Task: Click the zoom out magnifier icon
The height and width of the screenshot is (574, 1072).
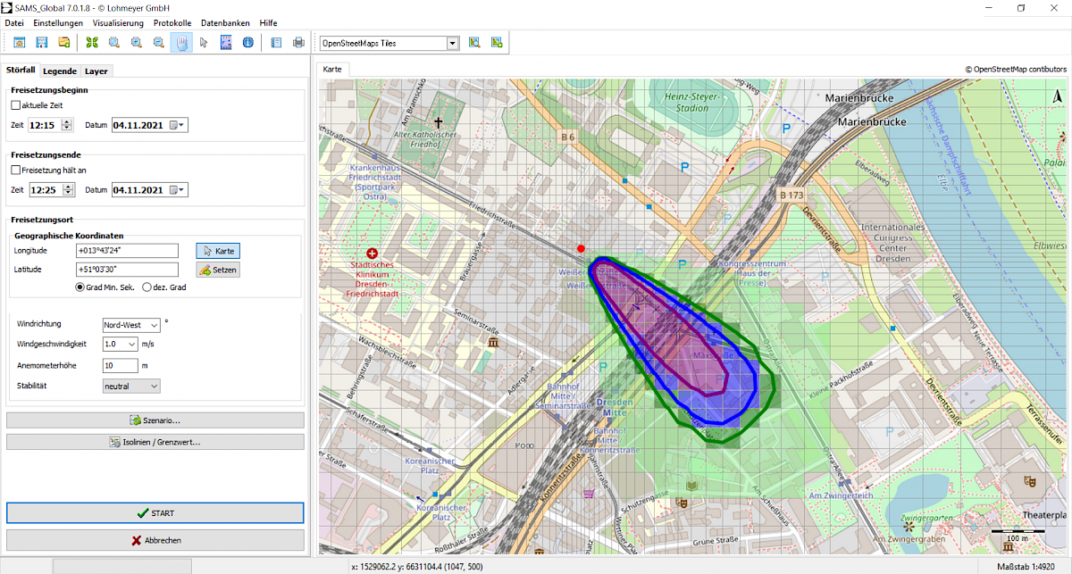Action: 158,42
